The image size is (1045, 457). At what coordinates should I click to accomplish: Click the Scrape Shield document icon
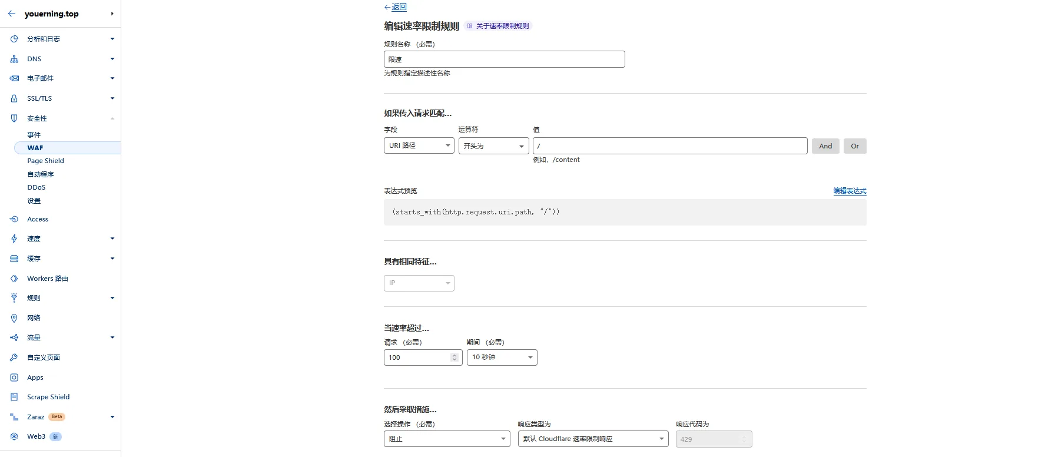click(x=14, y=397)
